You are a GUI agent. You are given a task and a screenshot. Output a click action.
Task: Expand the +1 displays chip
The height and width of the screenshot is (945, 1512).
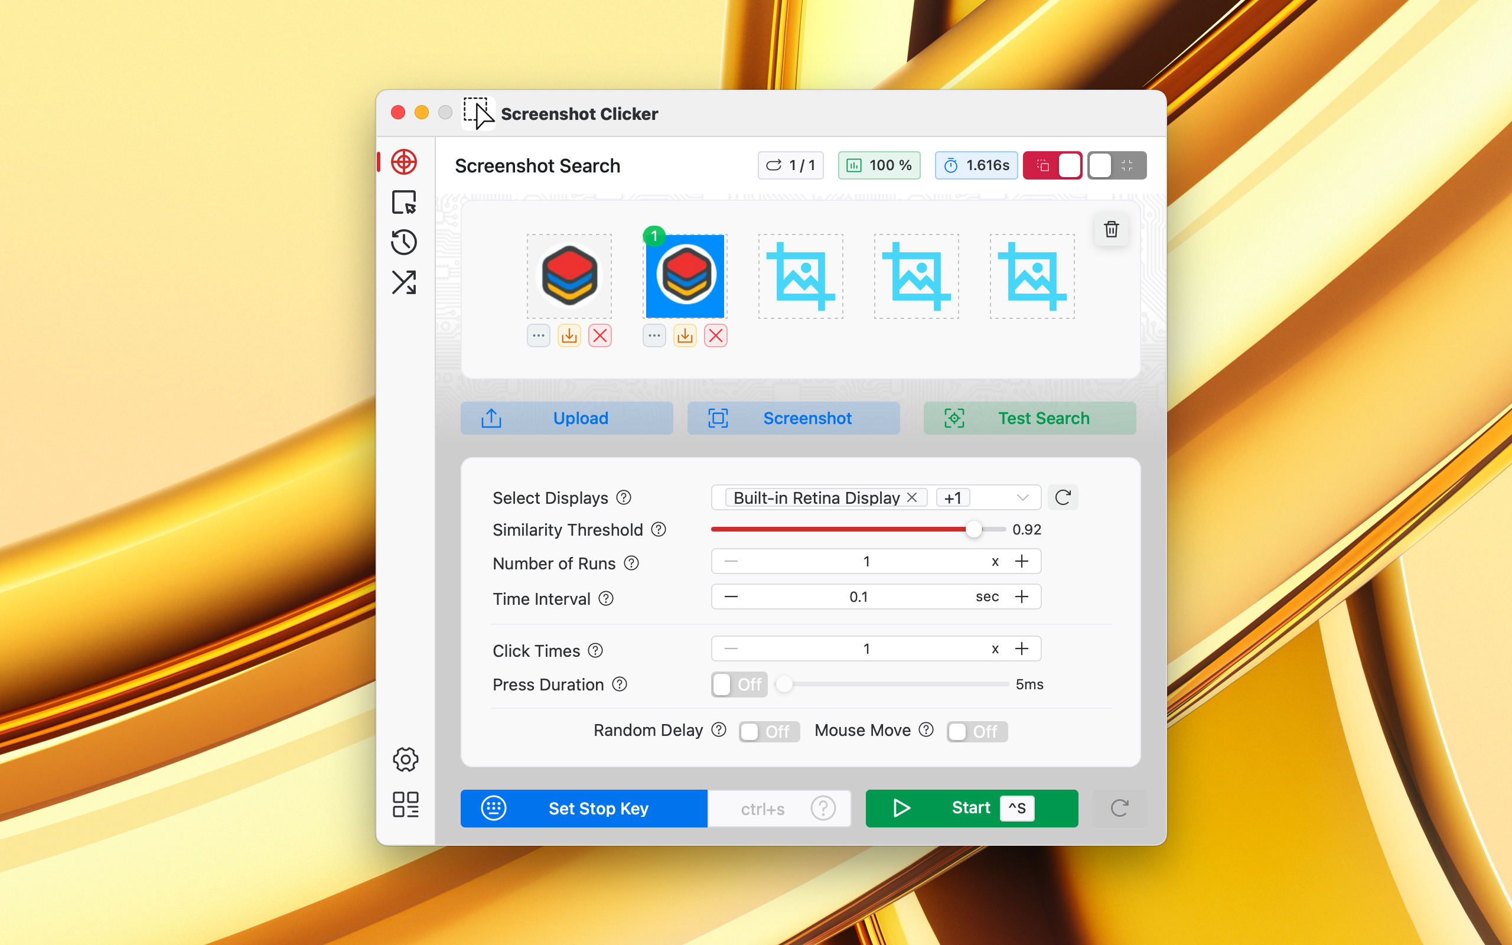[x=952, y=497]
